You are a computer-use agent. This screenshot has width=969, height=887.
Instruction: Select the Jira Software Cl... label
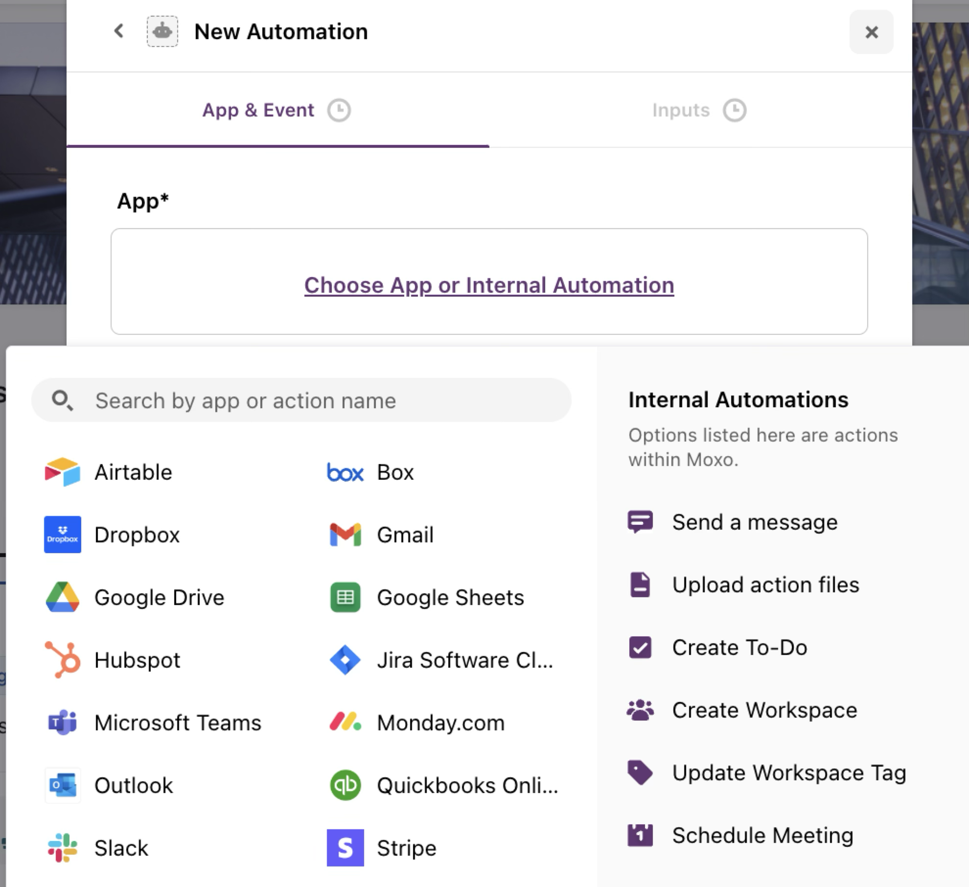465,660
